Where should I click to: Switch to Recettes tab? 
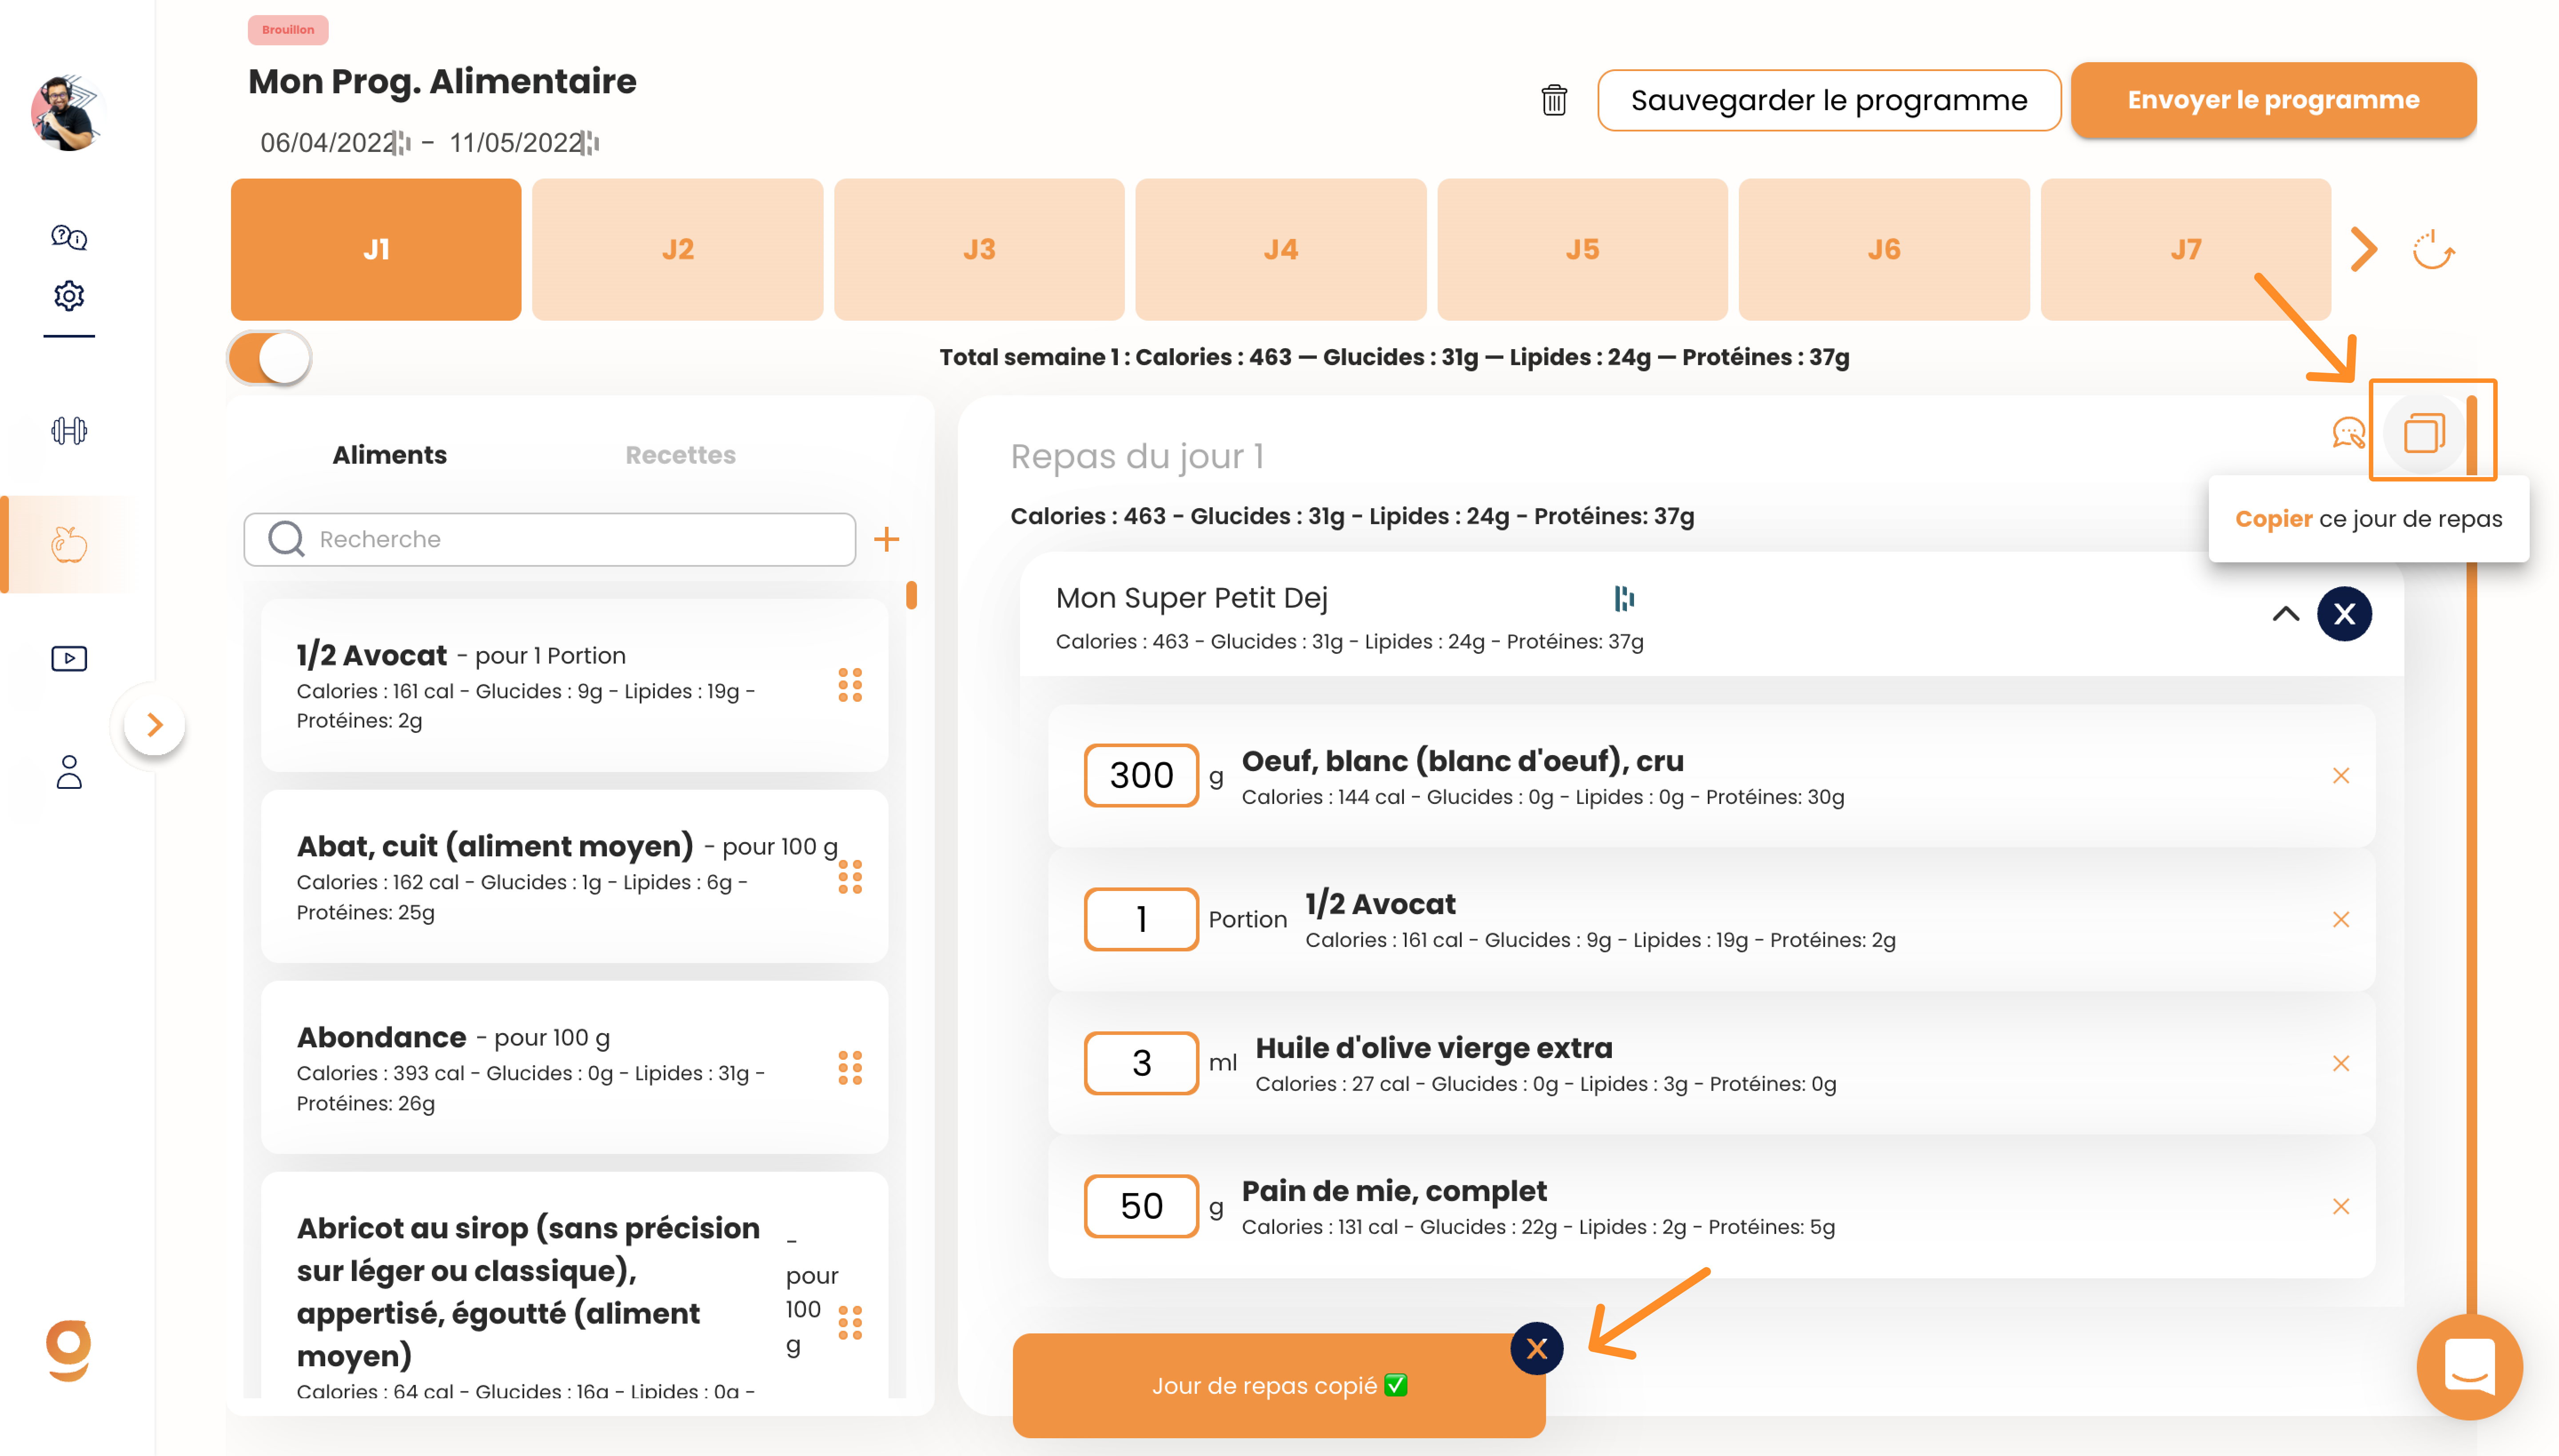point(680,455)
